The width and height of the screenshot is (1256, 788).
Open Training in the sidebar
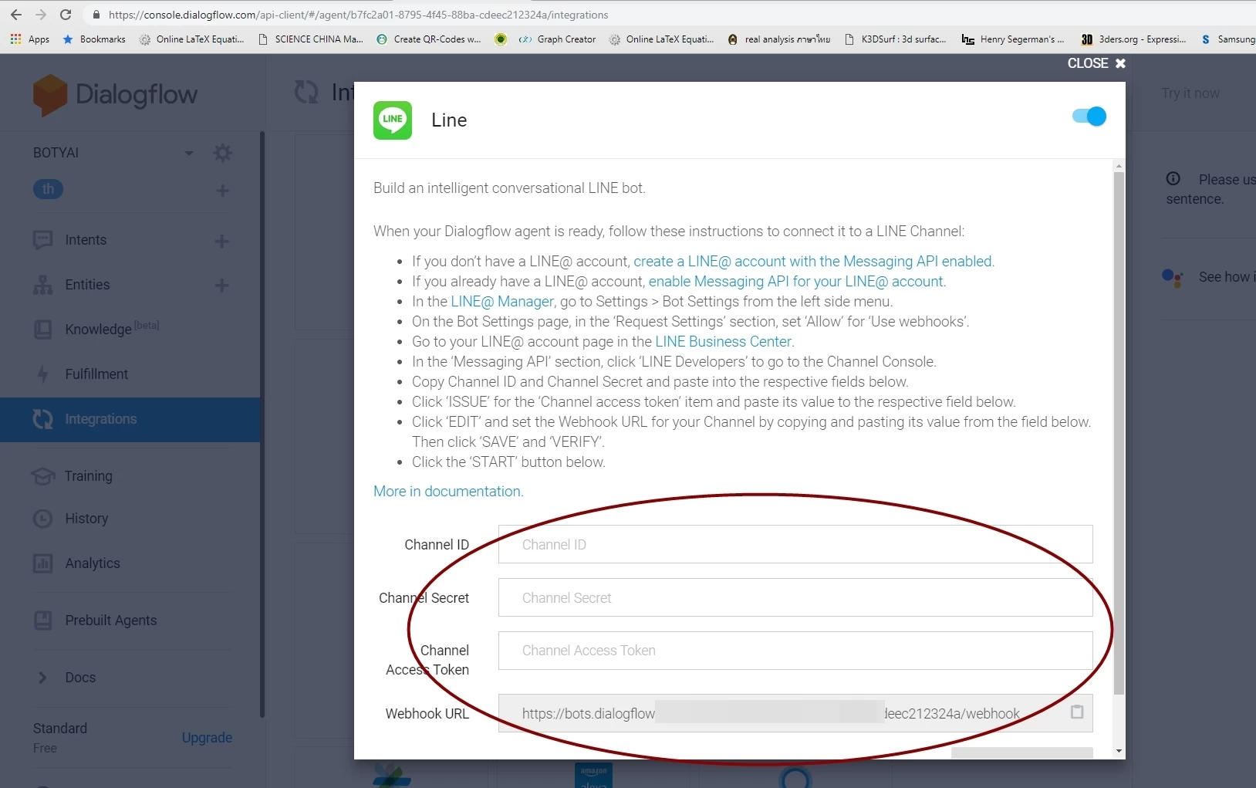[89, 476]
